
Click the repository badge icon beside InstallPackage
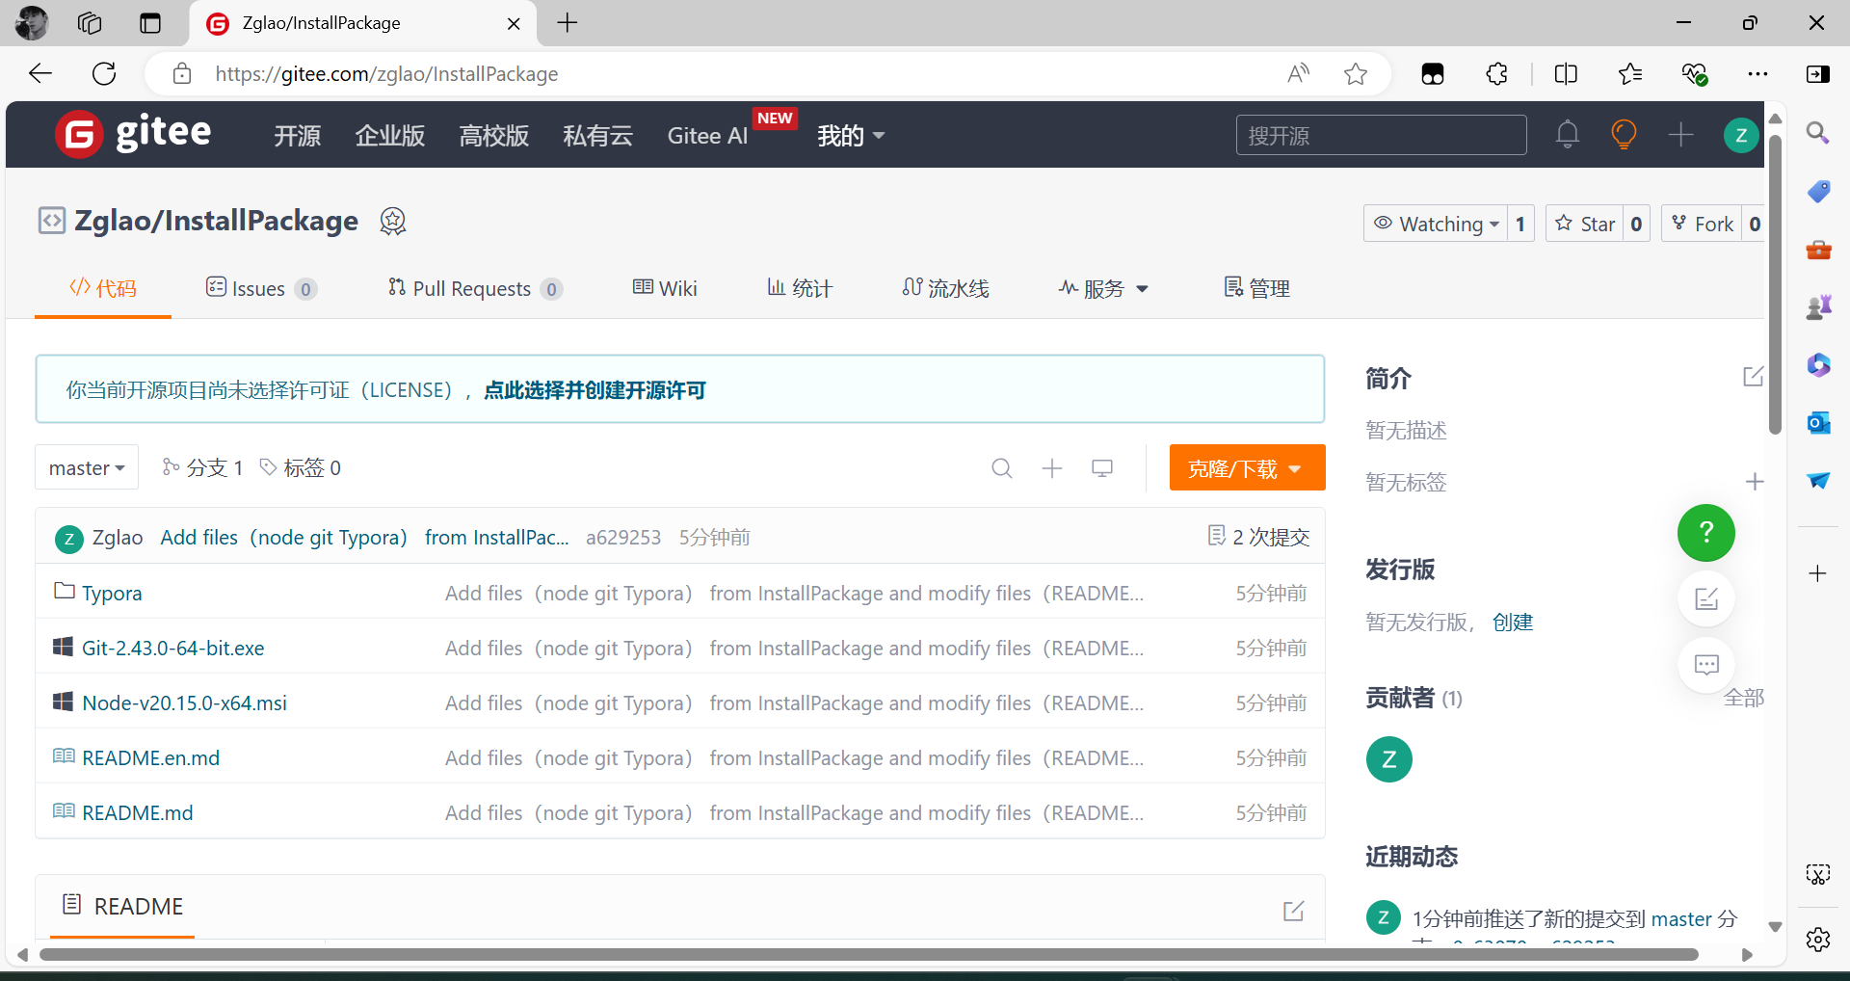(392, 222)
